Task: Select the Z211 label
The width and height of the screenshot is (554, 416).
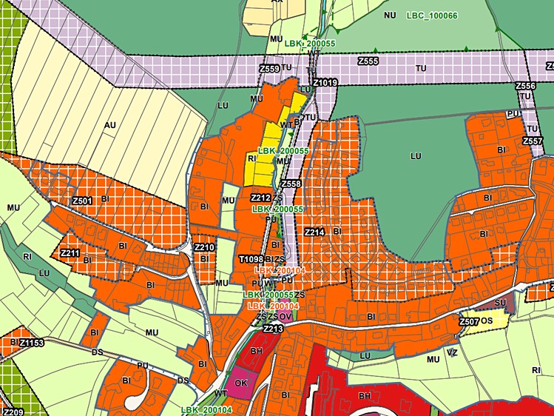Action: (70, 253)
